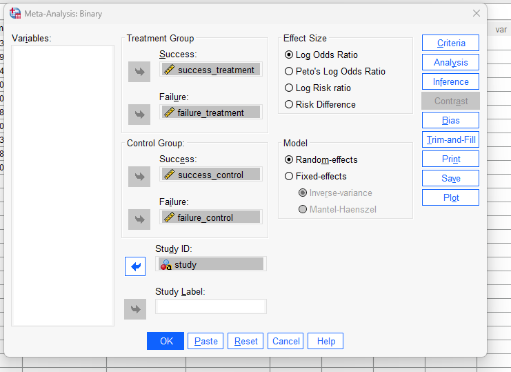
Task: Click the Treatment Failure transfer arrow button
Action: pos(139,114)
